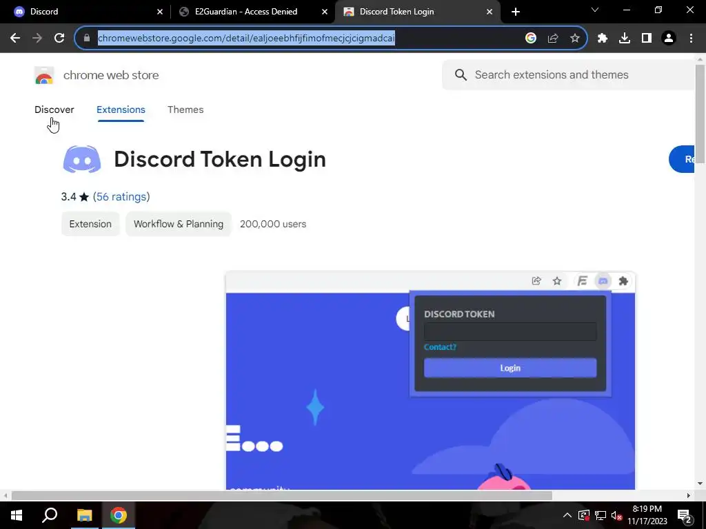Click the Chrome Web Store logo
This screenshot has height=529, width=706.
pyautogui.click(x=44, y=76)
